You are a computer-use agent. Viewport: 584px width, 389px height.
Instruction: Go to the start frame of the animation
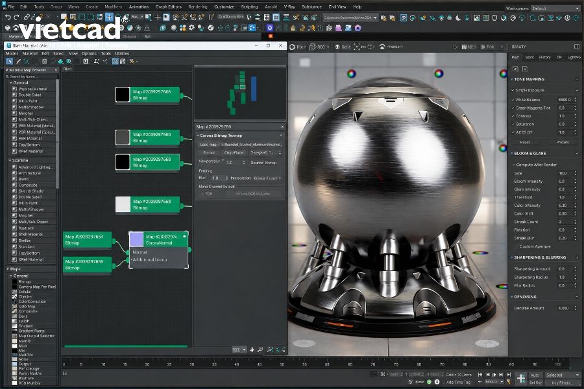tap(480, 375)
